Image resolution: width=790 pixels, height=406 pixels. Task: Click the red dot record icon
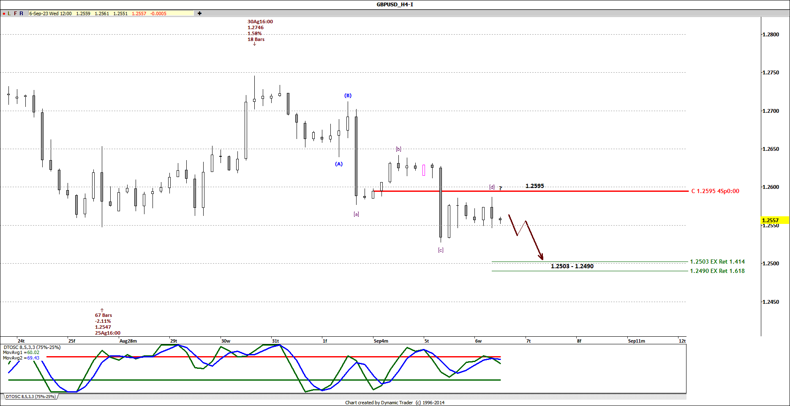(x=4, y=14)
